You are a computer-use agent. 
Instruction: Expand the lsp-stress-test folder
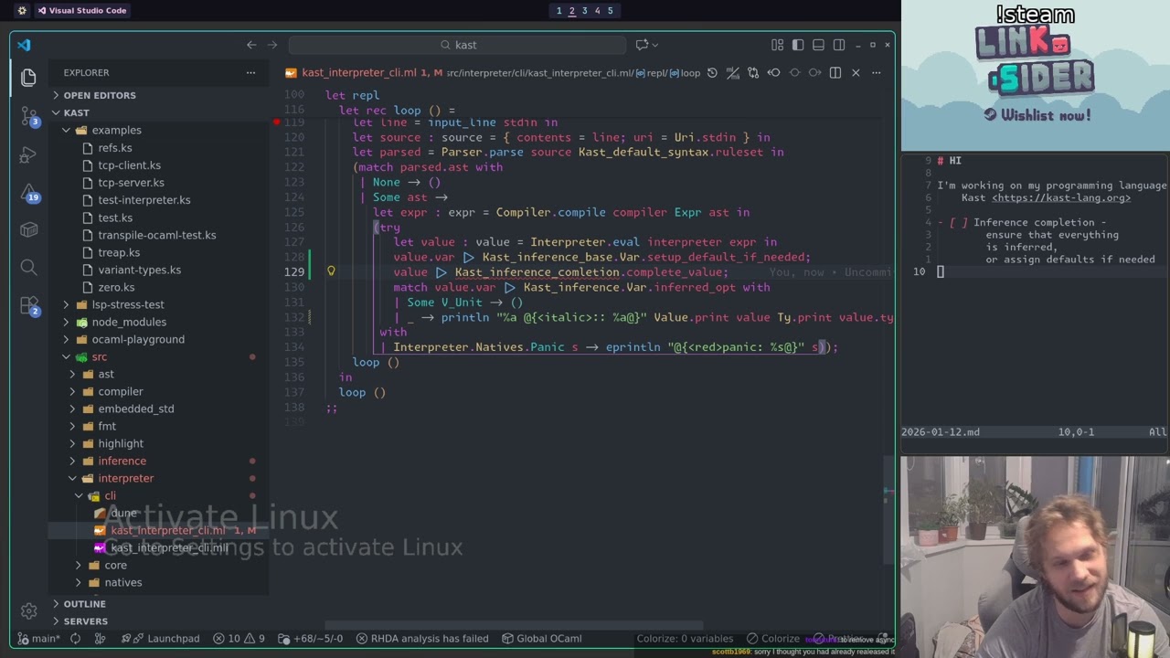coord(128,304)
